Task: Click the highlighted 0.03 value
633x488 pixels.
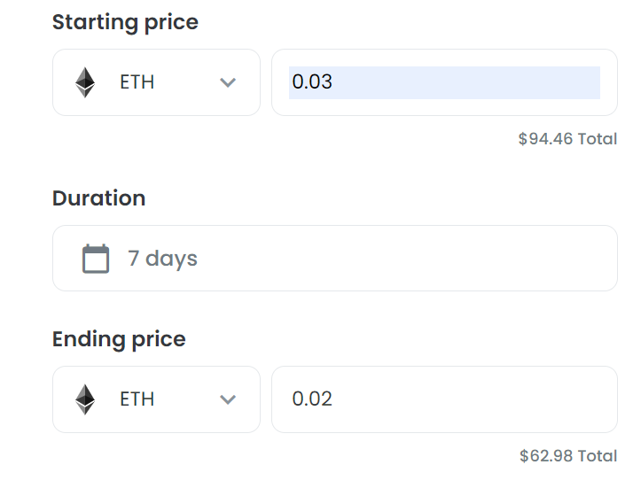Action: [312, 81]
